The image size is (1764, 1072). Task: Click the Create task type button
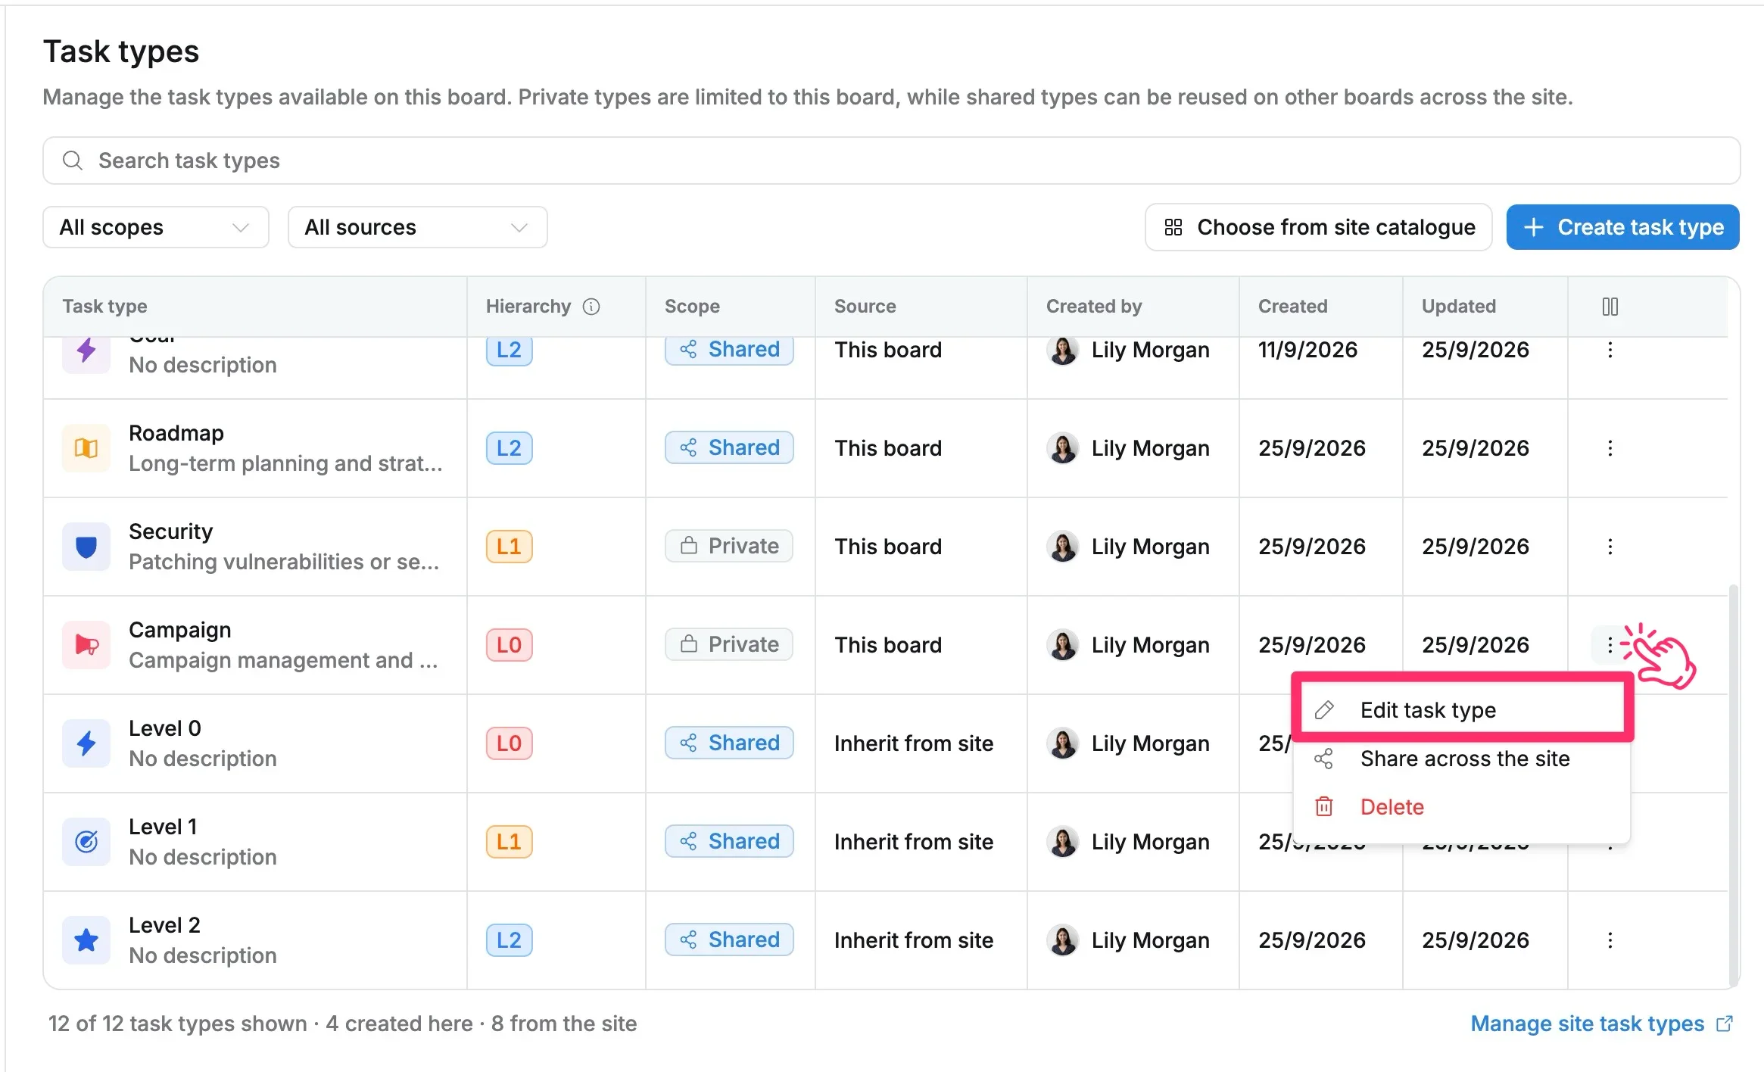tap(1622, 227)
